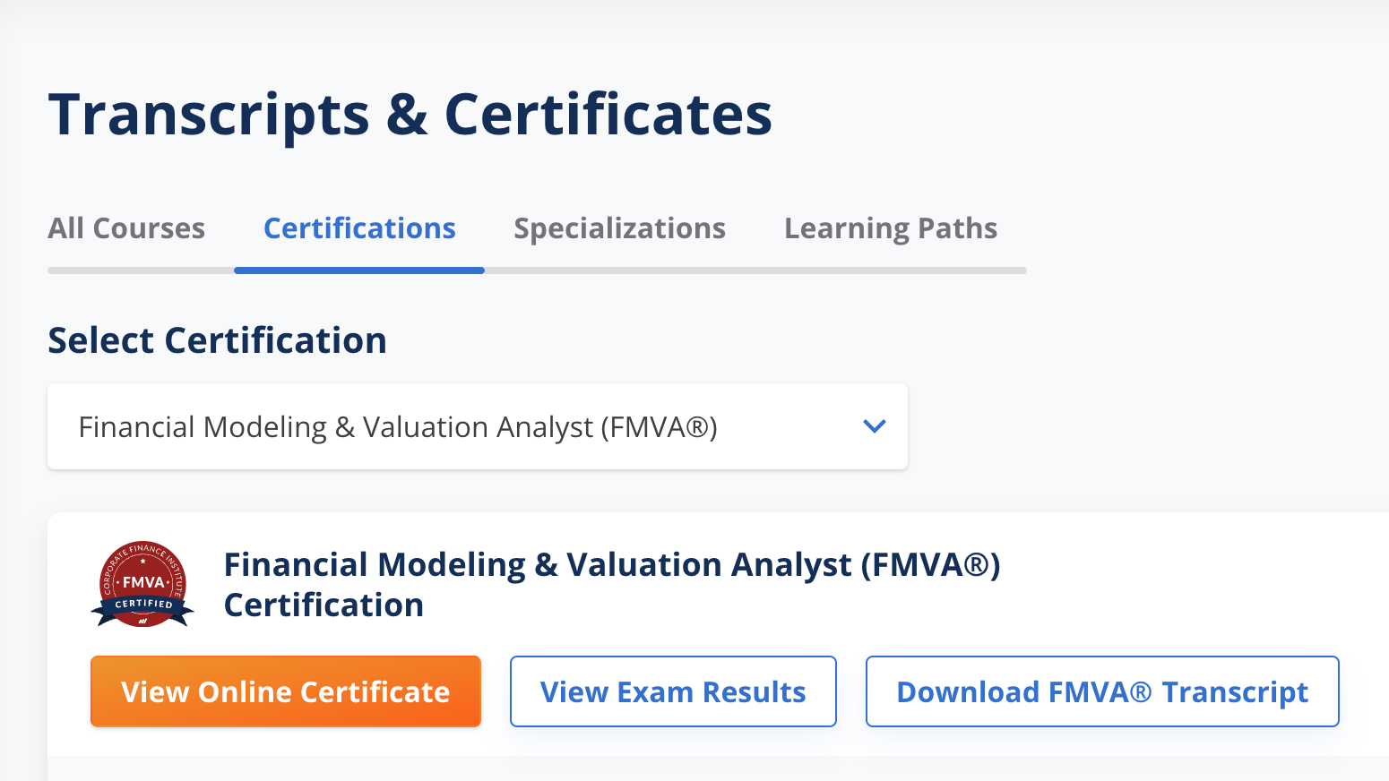Switch to the All Courses tab
This screenshot has width=1389, height=781.
pos(126,228)
